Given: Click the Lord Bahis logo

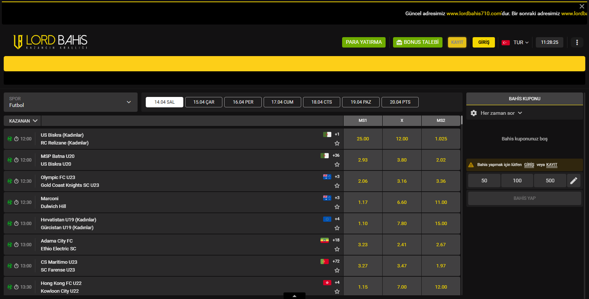Looking at the screenshot, I should click(50, 42).
